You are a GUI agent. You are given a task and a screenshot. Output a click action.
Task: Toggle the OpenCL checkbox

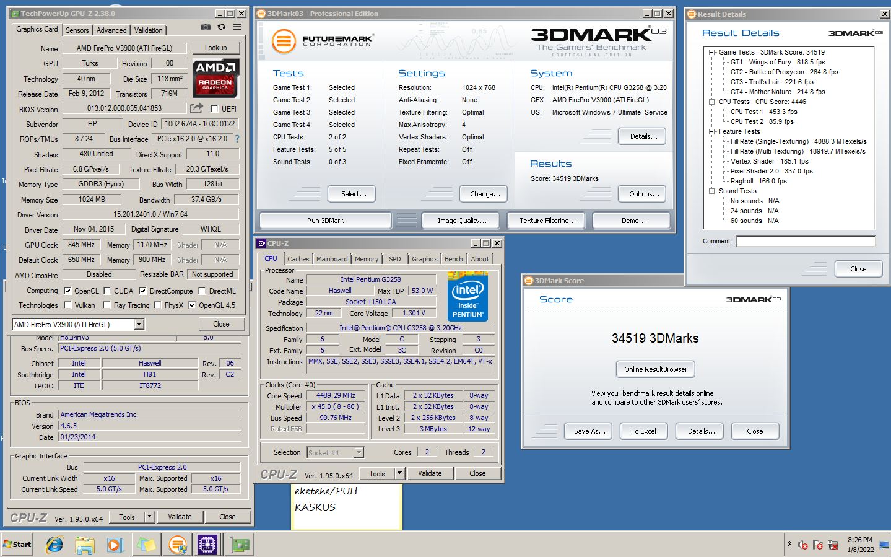pyautogui.click(x=67, y=291)
